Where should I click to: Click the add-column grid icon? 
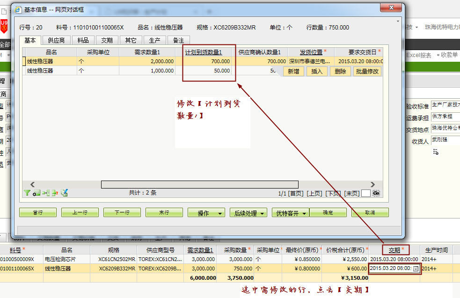coord(37,193)
